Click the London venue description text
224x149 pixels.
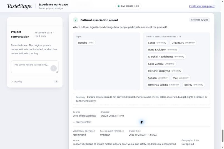pyautogui.click(x=125, y=144)
